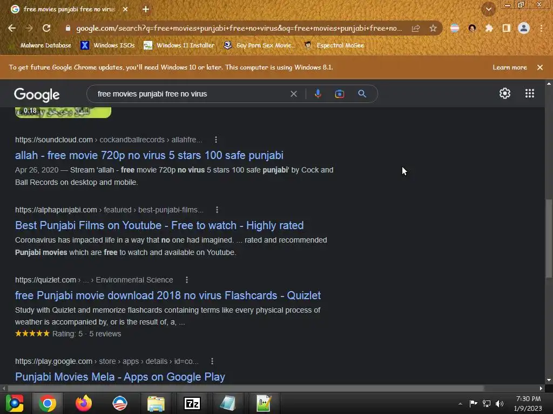This screenshot has height=414, width=553.
Task: Click the vertical scrollbar thumb
Action: [x=549, y=239]
